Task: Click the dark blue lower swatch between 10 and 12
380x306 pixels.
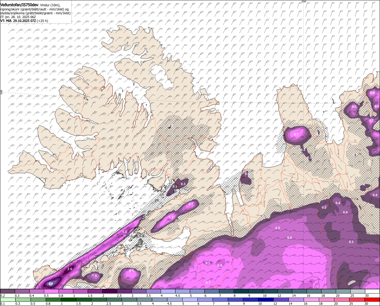Action: point(266,299)
